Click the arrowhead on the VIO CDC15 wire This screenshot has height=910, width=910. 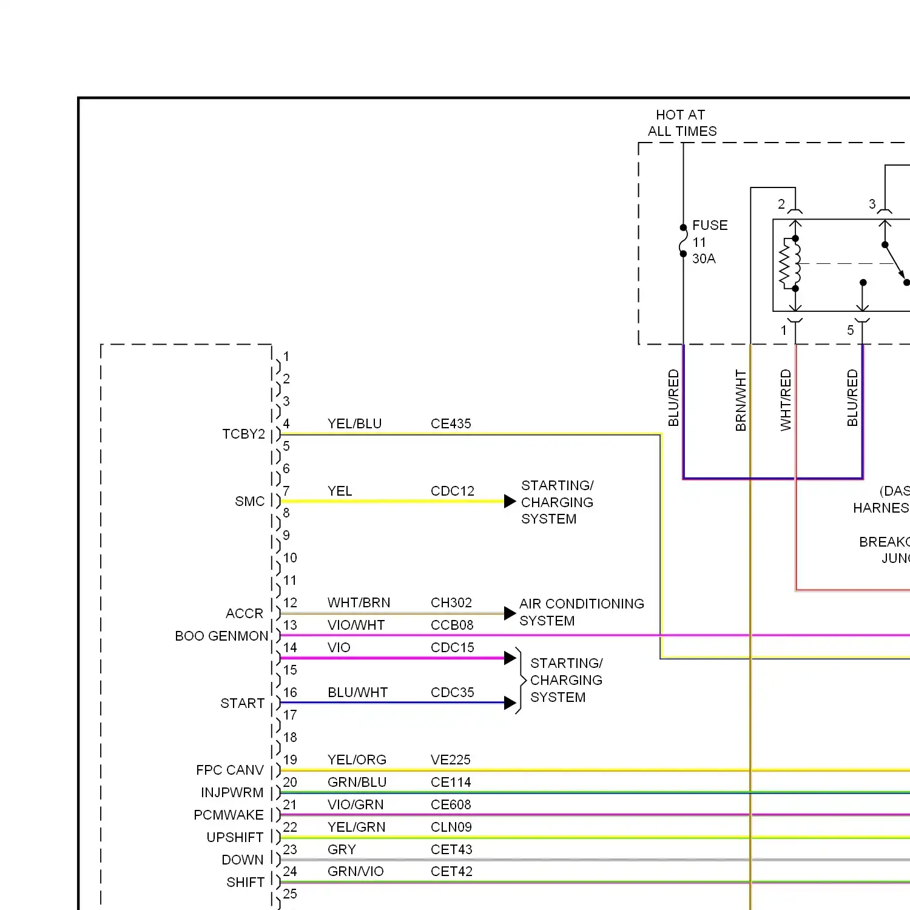(510, 658)
